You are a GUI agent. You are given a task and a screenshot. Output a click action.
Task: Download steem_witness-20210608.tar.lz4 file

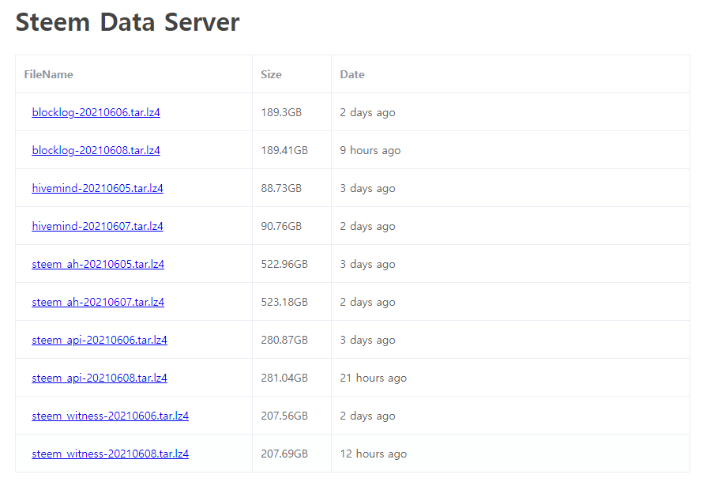[111, 454]
